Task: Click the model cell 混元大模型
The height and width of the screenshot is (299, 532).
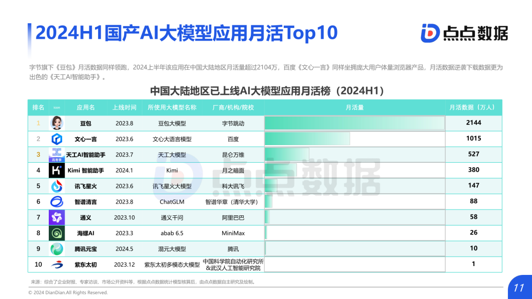Action: [x=172, y=249]
